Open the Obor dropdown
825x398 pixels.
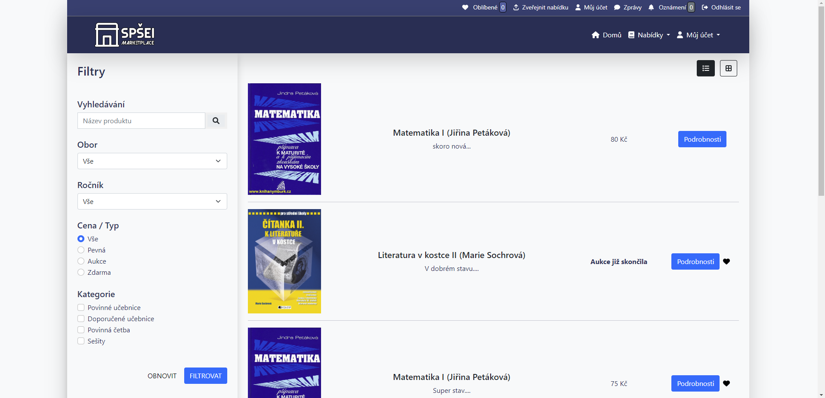pos(152,161)
